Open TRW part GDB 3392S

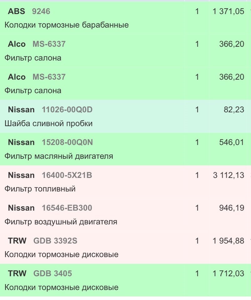click(x=55, y=241)
